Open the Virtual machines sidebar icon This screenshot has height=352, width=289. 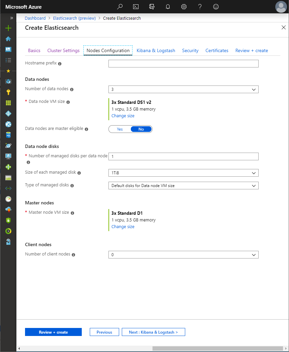coord(8,156)
